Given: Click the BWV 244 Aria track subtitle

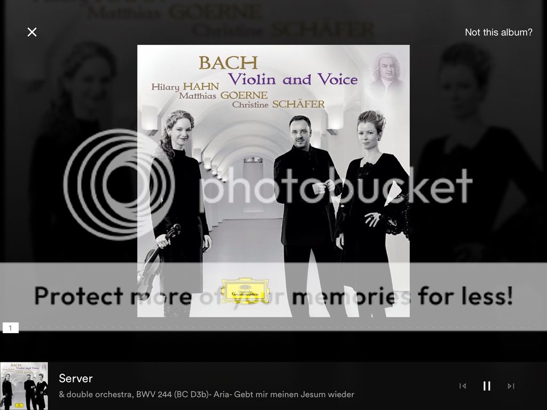Looking at the screenshot, I should pyautogui.click(x=207, y=395).
